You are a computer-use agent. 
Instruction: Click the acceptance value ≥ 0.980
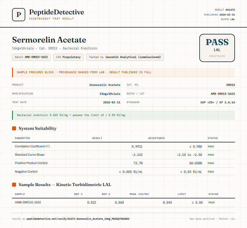tap(196, 146)
